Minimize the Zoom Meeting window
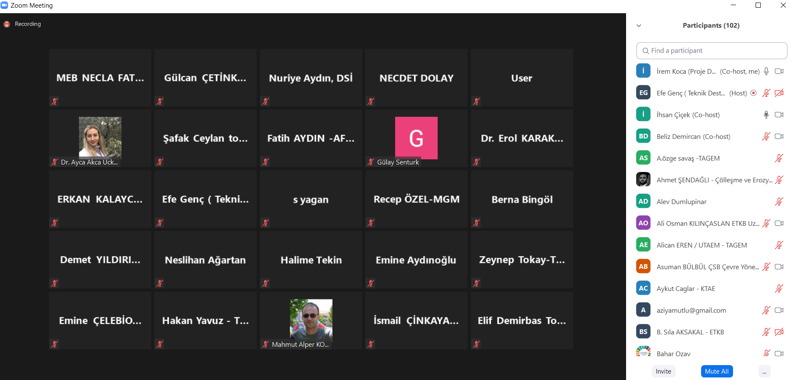The height and width of the screenshot is (380, 791). 733,5
